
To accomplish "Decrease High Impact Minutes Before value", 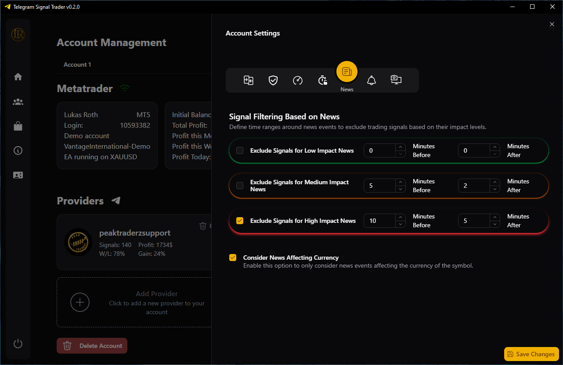I will (401, 224).
